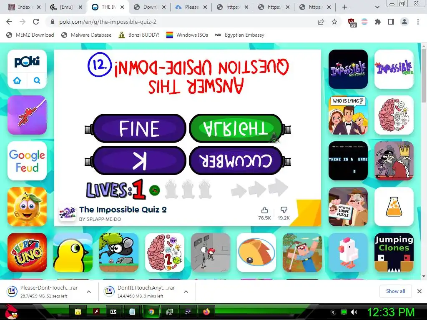The image size is (427, 320).
Task: Open the smiling orange game thumbnail
Action: 27,207
